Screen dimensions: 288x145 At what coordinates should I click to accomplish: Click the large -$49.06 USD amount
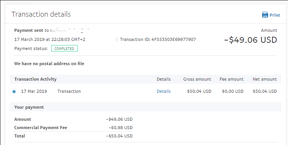coord(250,40)
